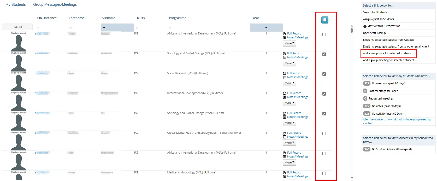Untick checkbox for first Sociology and Global Change student
Image resolution: width=437 pixels, height=181 pixels.
click(324, 54)
